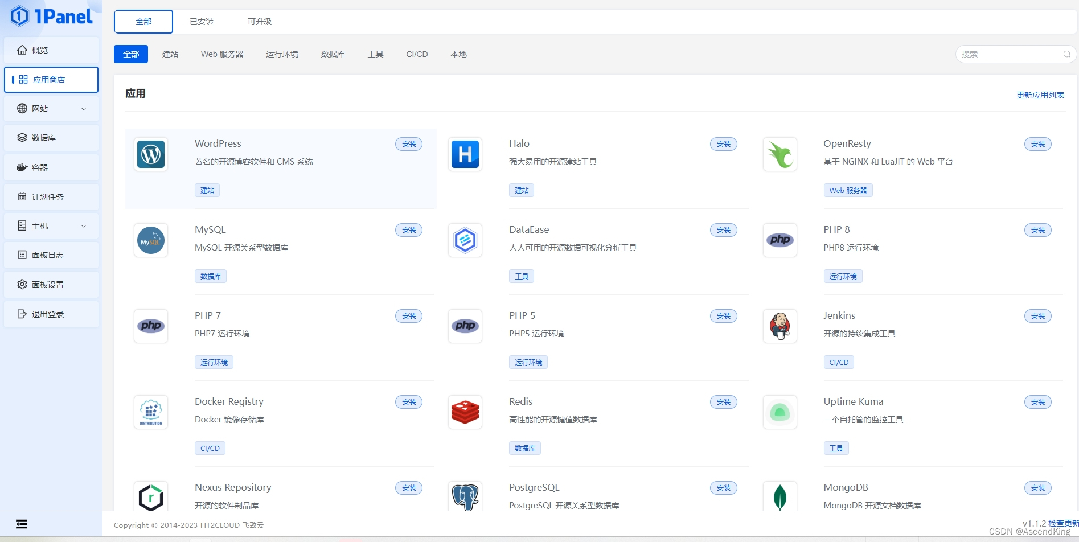Install Redis with 安装 button

point(724,402)
